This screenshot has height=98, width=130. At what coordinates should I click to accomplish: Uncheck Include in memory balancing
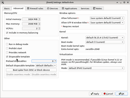pos(7,33)
